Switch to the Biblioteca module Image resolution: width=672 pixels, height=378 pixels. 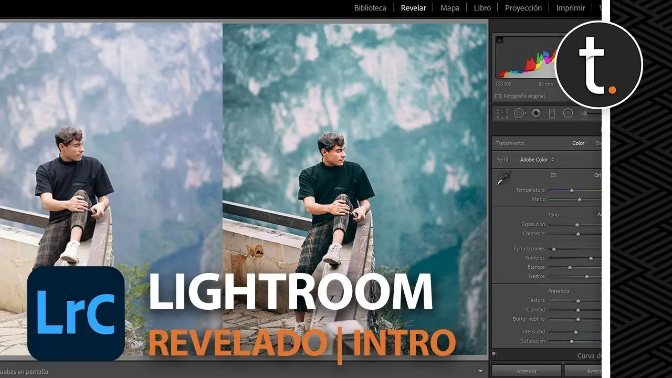click(370, 8)
